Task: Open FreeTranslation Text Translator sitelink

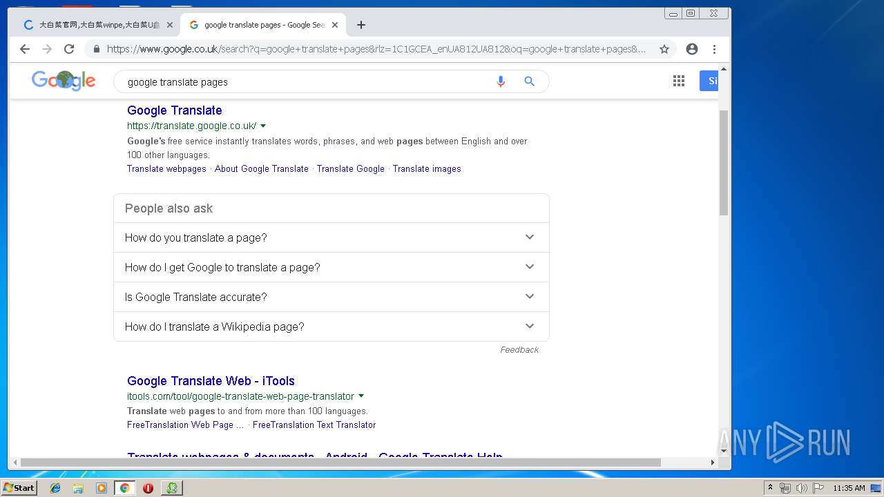Action: tap(314, 425)
